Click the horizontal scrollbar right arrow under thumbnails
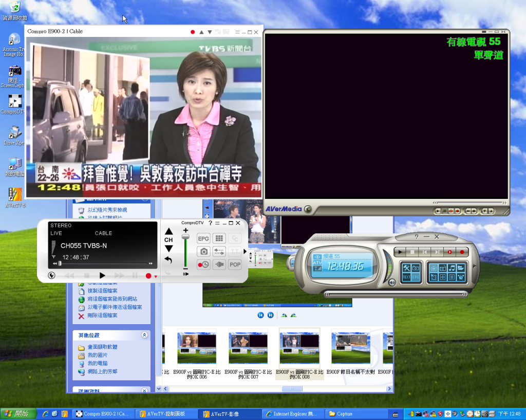The width and height of the screenshot is (526, 420). point(389,389)
